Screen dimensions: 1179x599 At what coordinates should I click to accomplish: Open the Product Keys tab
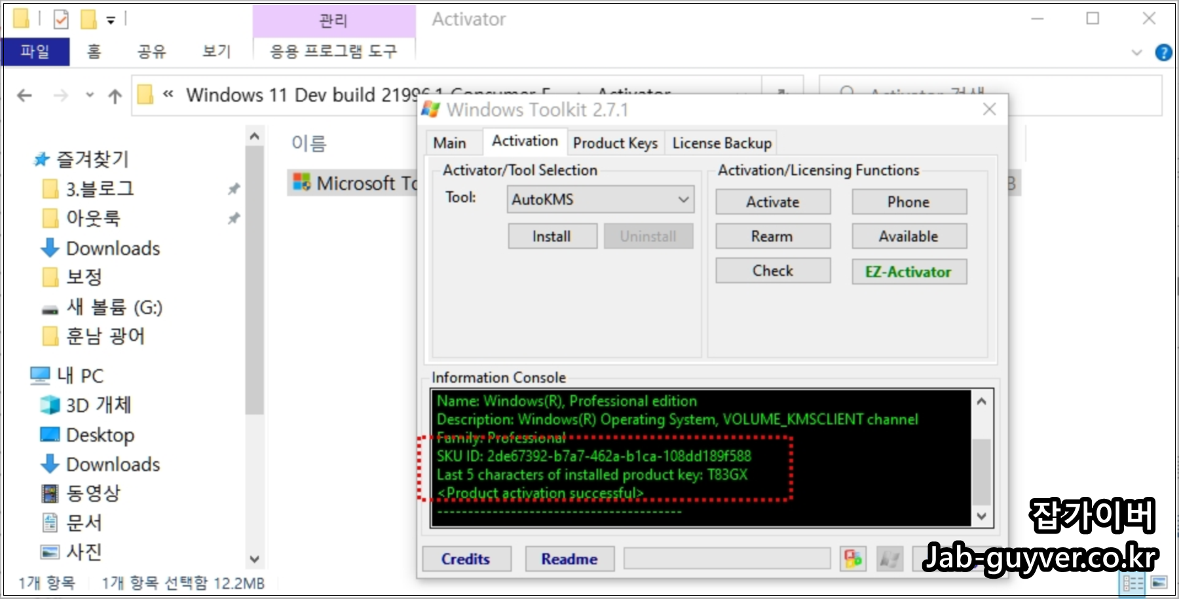[615, 143]
